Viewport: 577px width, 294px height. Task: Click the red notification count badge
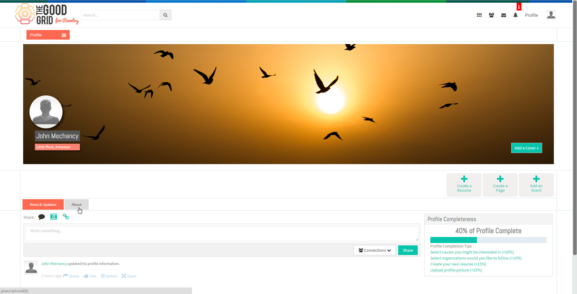tap(519, 7)
